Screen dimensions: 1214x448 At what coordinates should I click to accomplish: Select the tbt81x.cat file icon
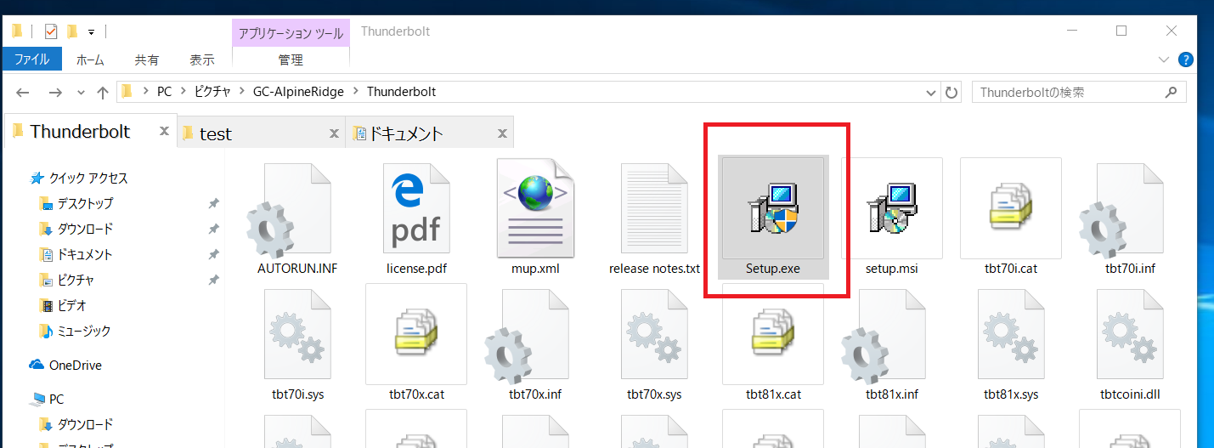click(773, 334)
